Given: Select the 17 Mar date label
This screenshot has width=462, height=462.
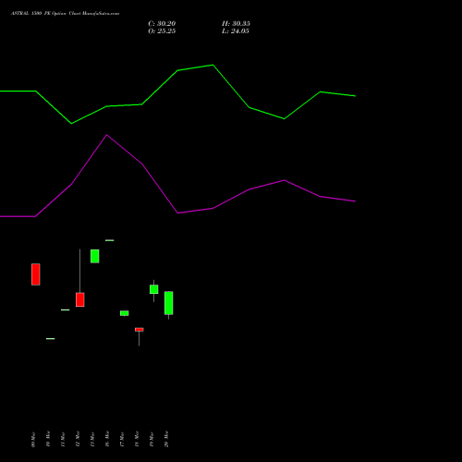Looking at the screenshot, I should click(x=122, y=440).
